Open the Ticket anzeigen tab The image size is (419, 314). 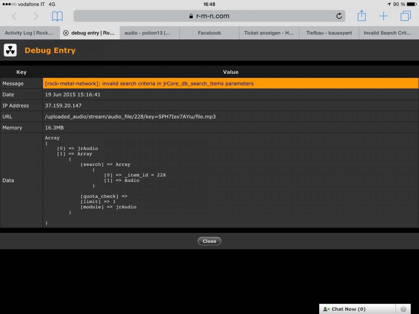[x=269, y=33]
